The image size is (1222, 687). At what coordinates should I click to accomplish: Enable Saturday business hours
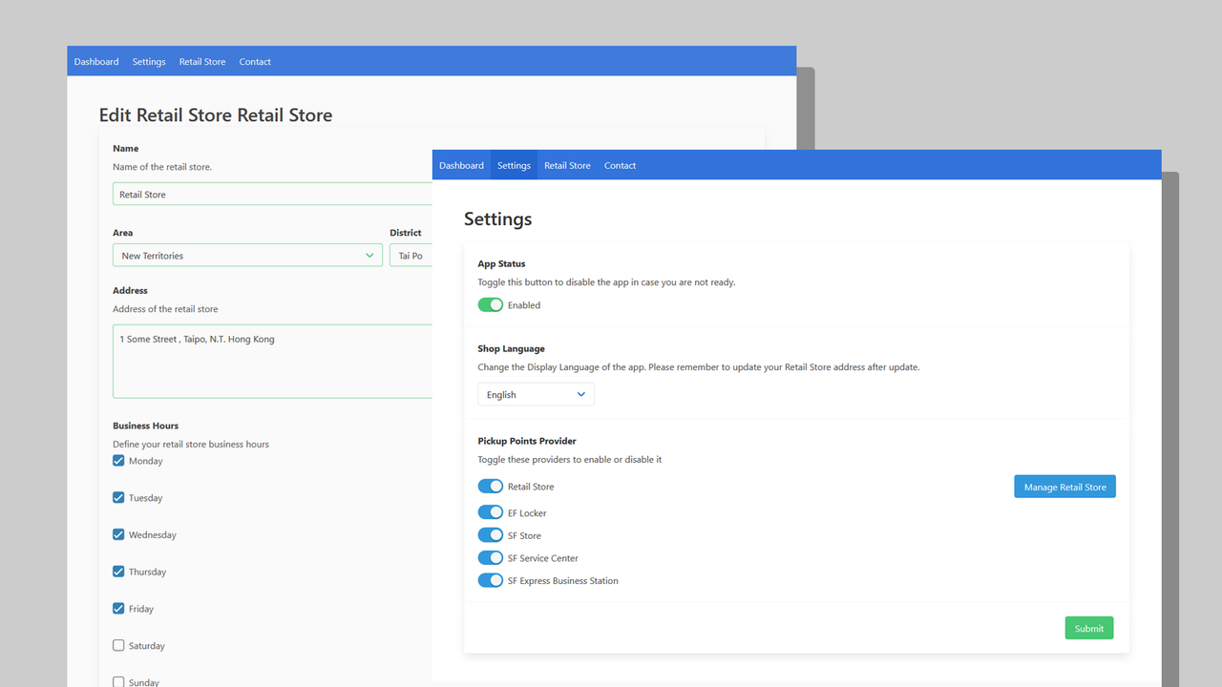click(117, 645)
